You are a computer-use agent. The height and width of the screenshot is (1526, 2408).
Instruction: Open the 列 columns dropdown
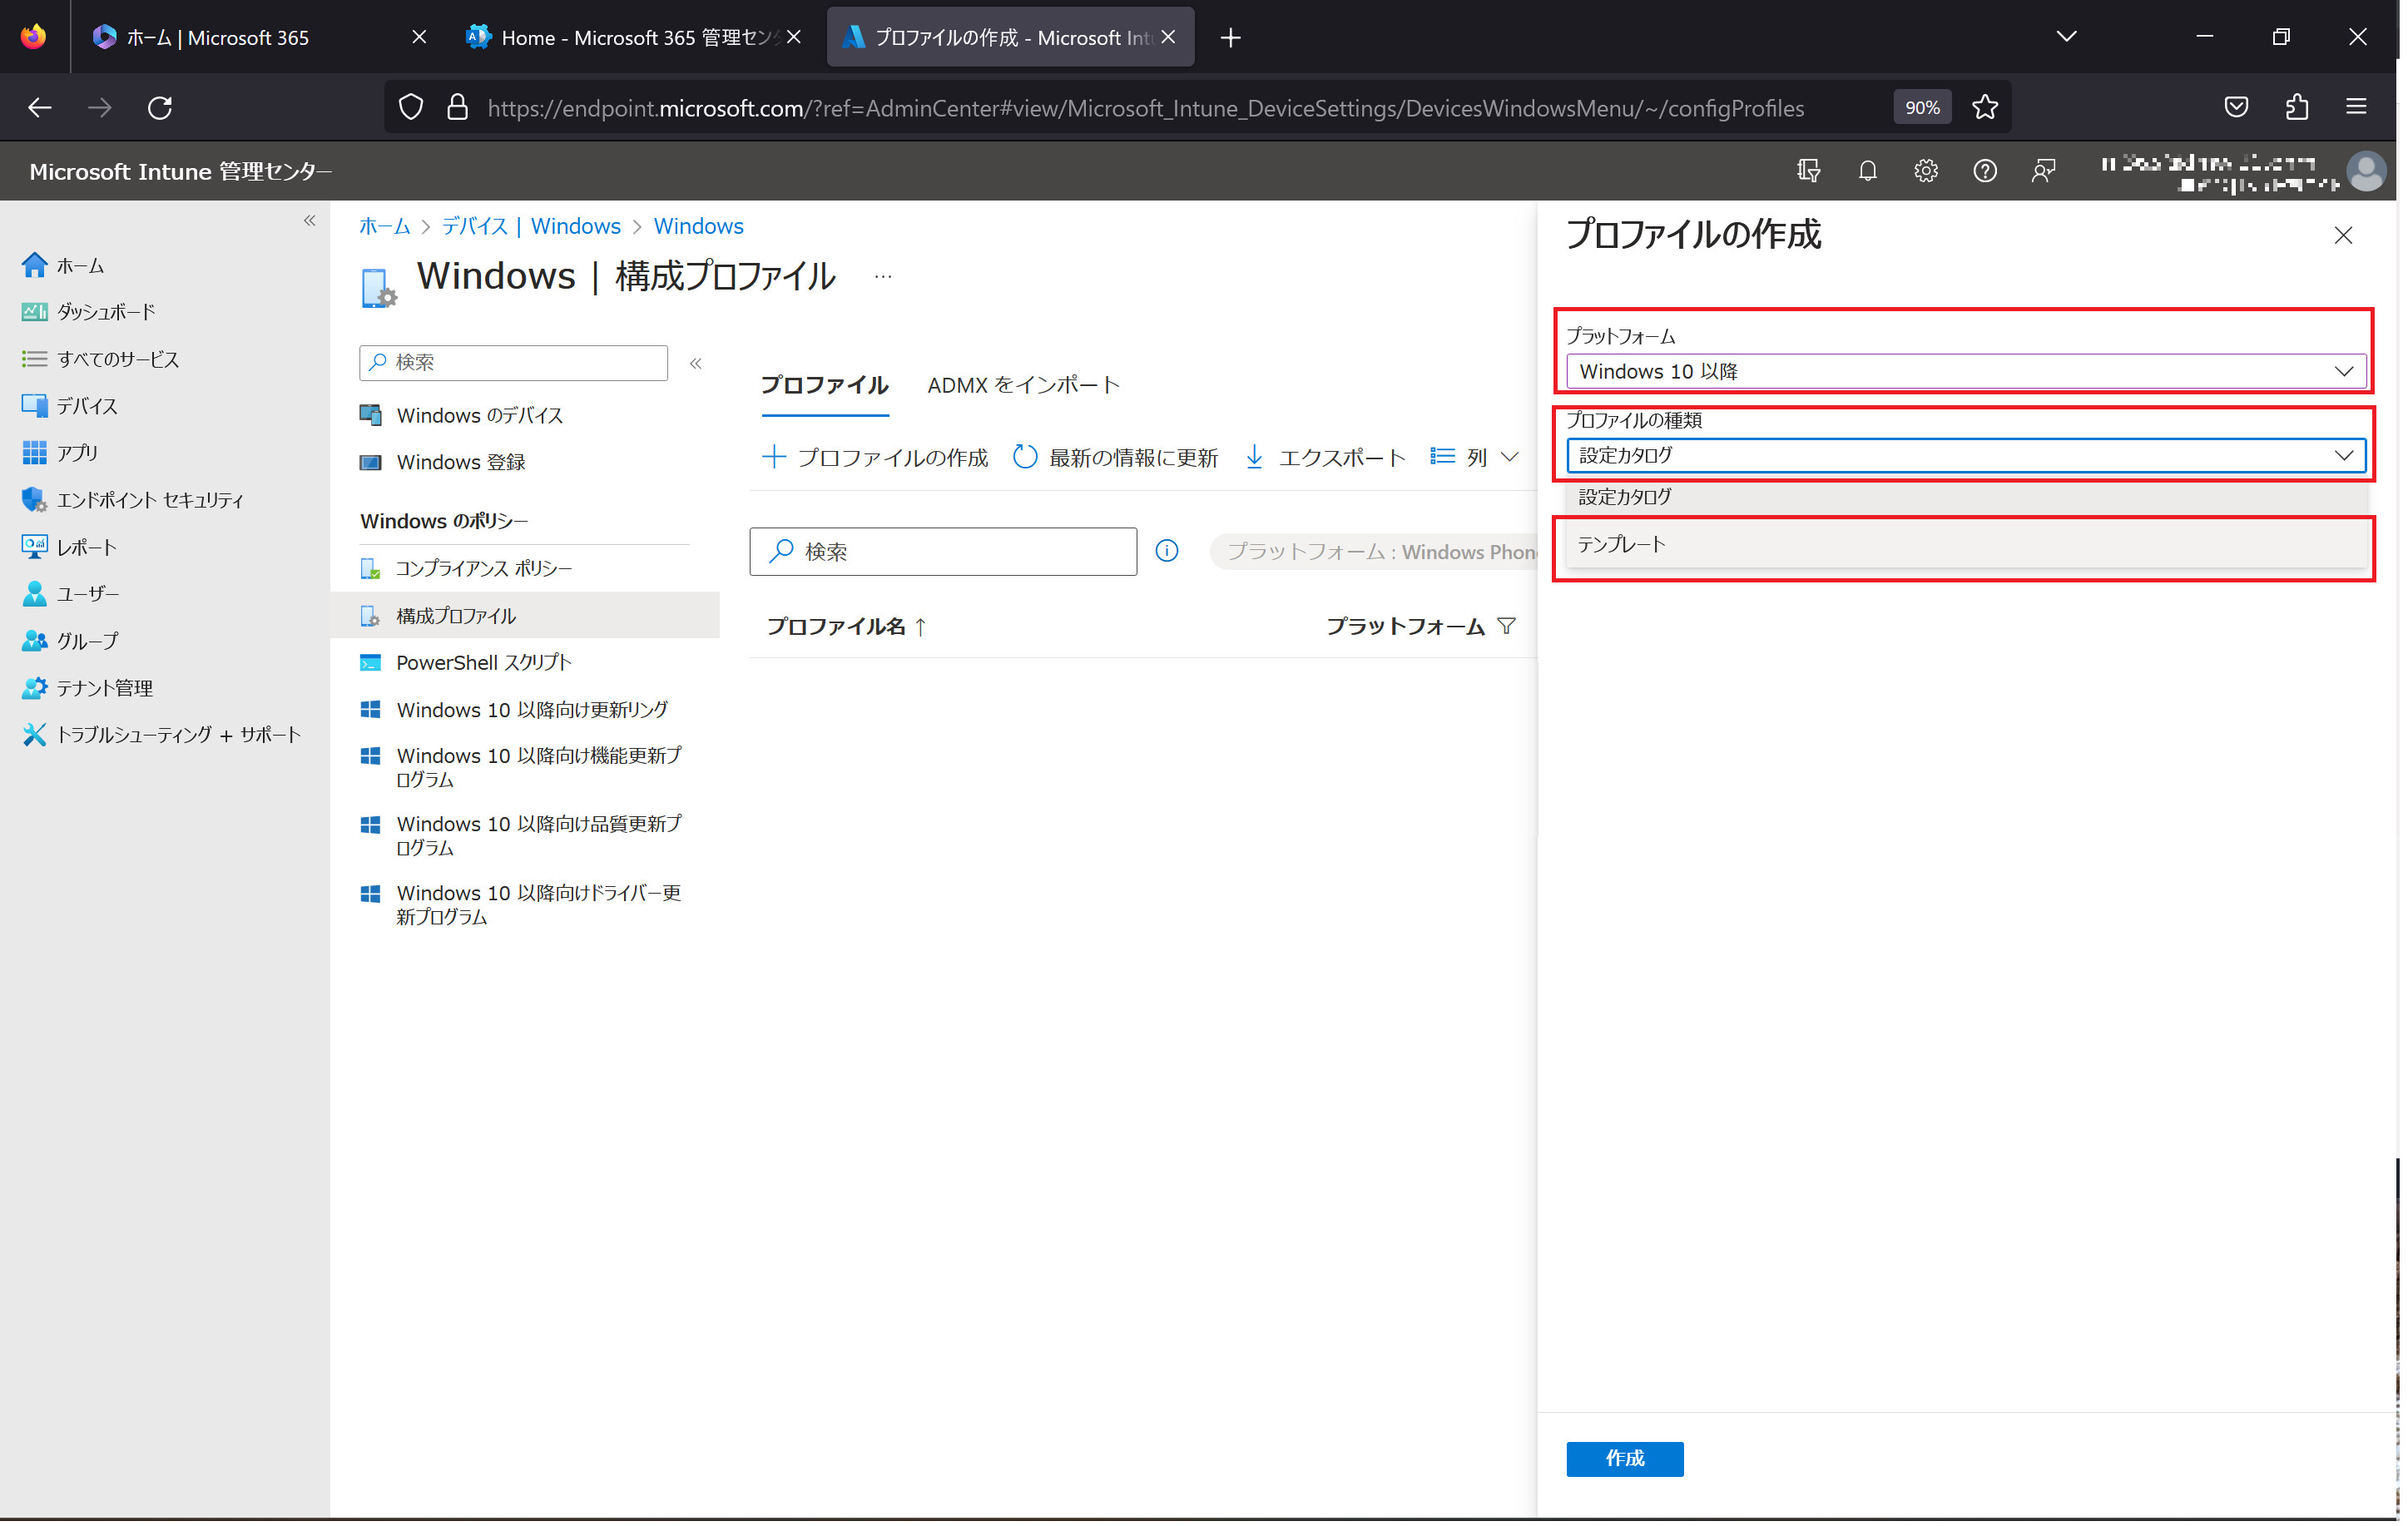tap(1475, 458)
